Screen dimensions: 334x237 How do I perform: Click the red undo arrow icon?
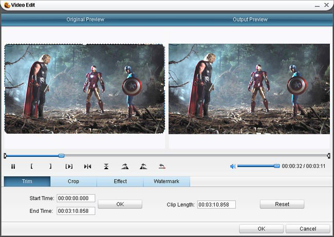point(162,166)
